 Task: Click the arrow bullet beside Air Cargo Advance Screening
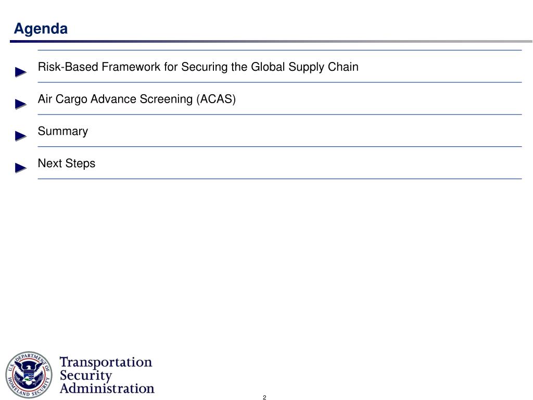21,104
